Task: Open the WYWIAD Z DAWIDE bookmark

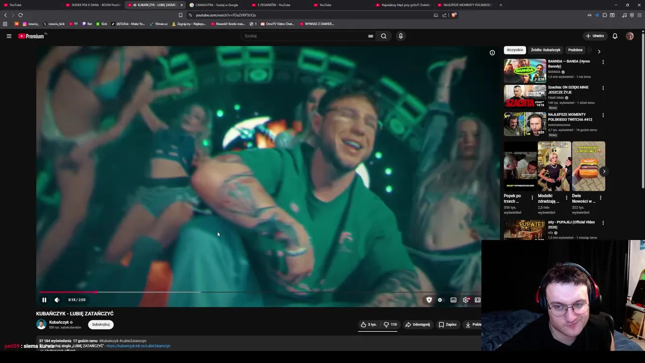Action: (x=316, y=24)
